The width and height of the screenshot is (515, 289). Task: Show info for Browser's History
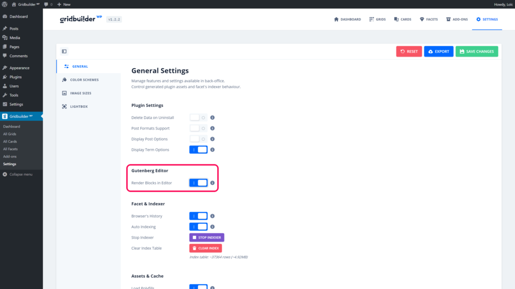tap(213, 216)
